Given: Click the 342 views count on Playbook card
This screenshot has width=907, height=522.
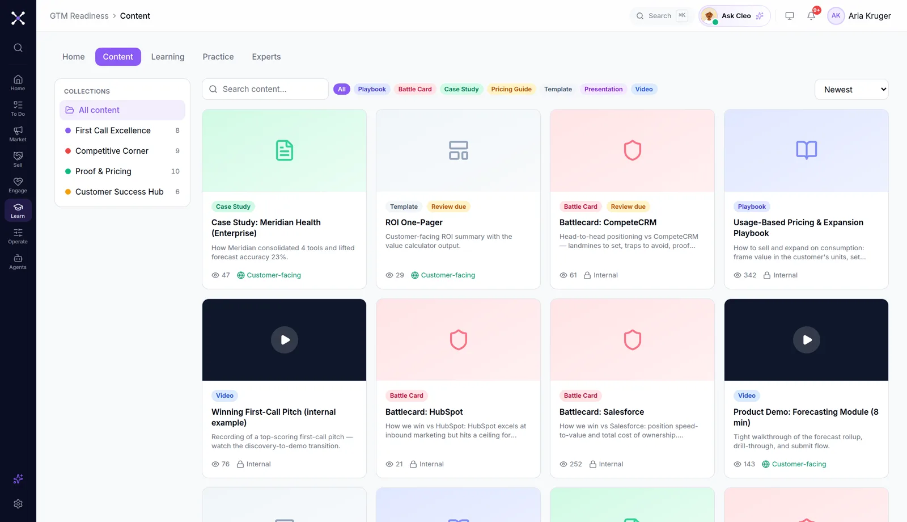Looking at the screenshot, I should (x=745, y=275).
